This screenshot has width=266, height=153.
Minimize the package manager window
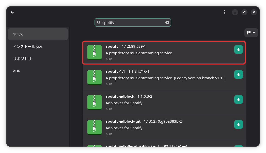pos(235,12)
